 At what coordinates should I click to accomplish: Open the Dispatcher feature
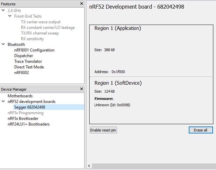(x=24, y=56)
